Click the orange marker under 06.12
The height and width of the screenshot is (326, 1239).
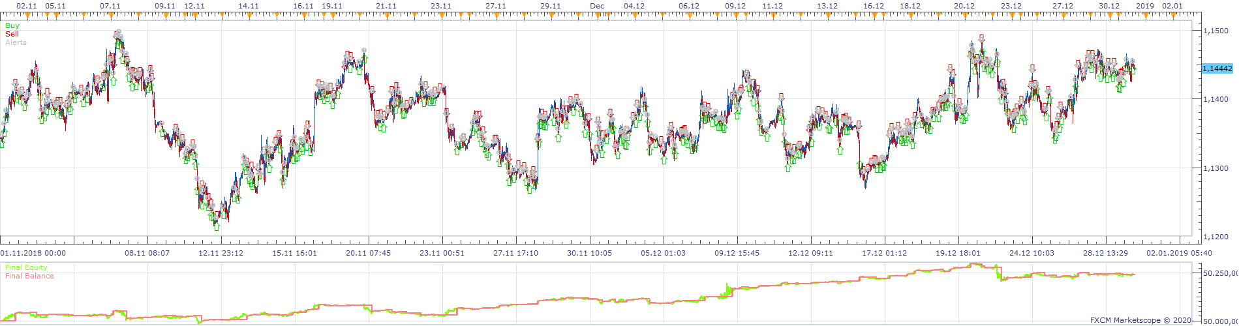[689, 15]
